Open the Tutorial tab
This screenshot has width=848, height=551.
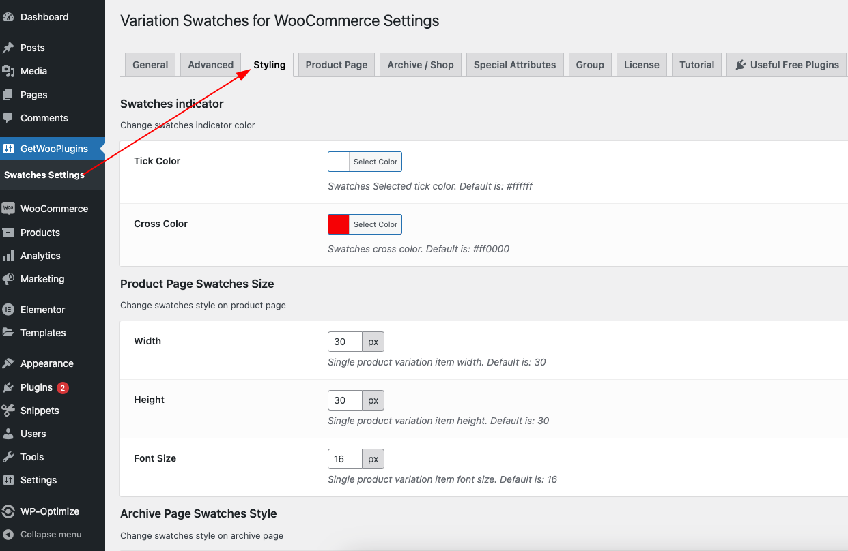click(x=697, y=65)
